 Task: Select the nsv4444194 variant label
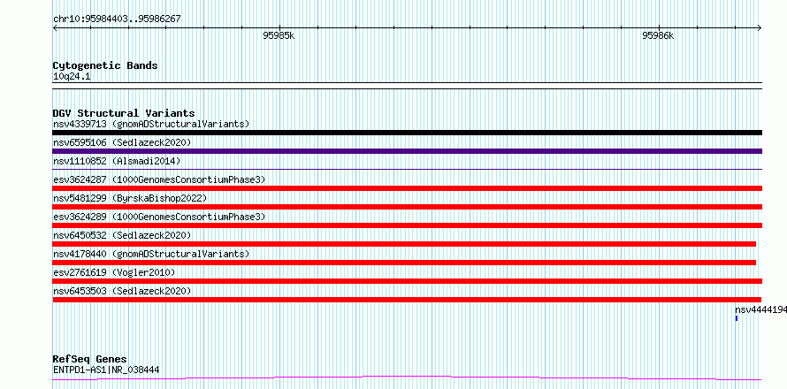tap(760, 309)
